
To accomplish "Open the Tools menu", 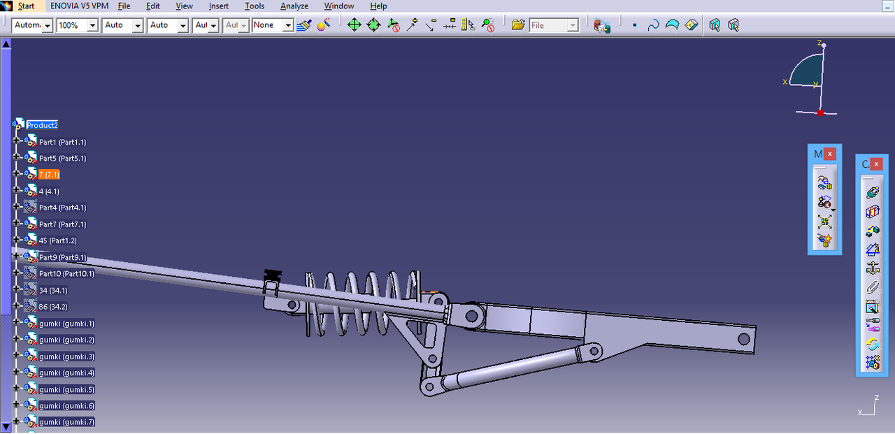I will [255, 6].
